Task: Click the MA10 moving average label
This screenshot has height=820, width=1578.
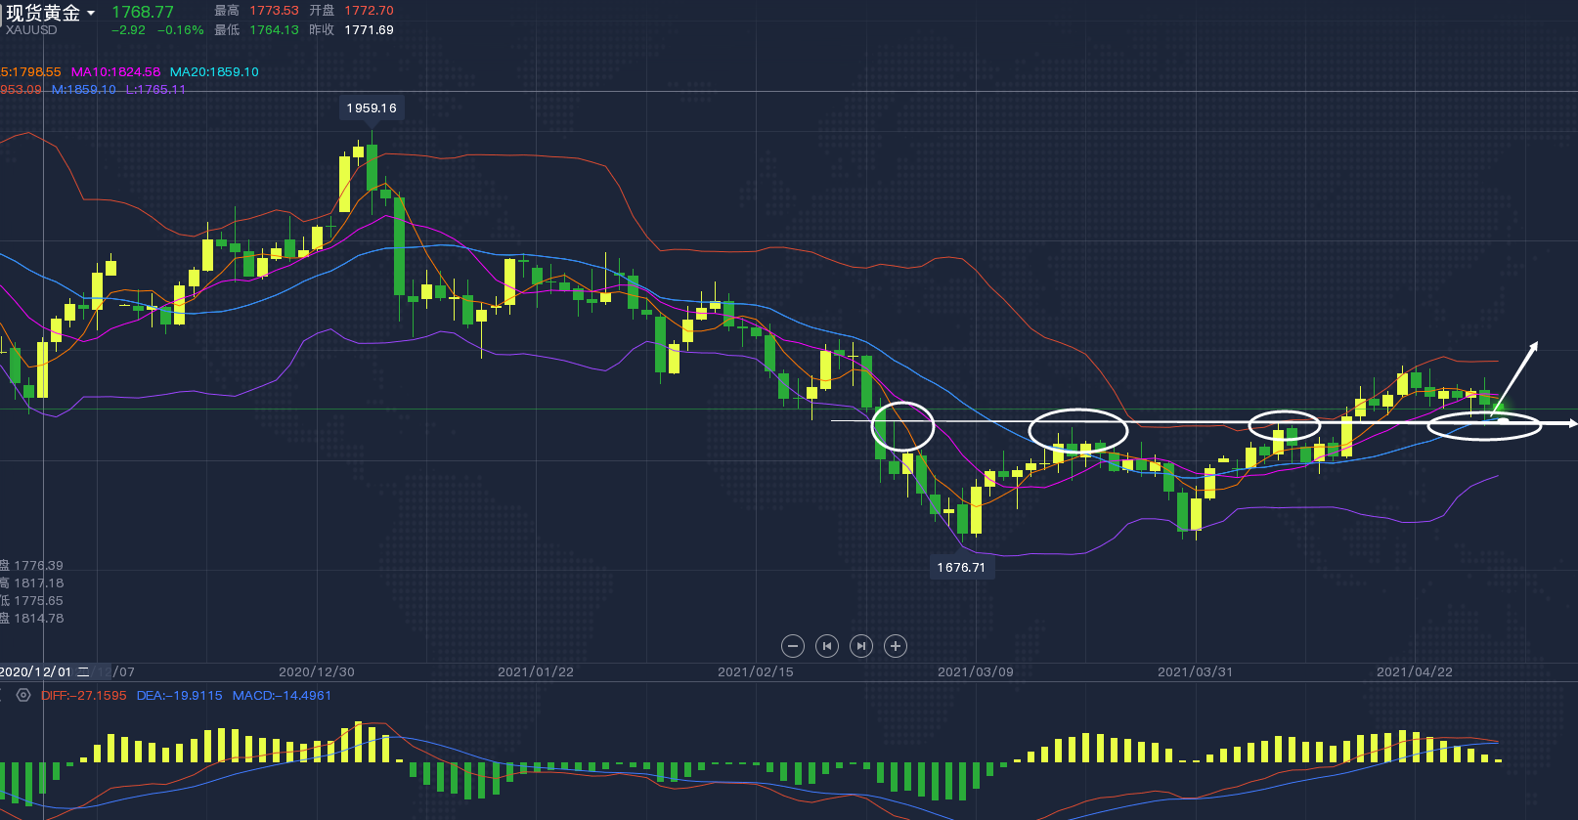Action: 115,72
